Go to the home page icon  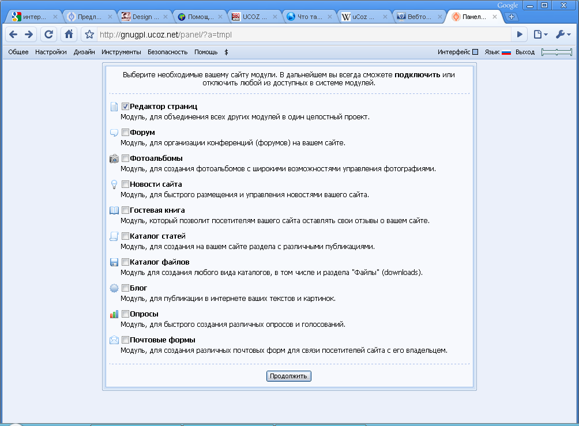pos(69,35)
